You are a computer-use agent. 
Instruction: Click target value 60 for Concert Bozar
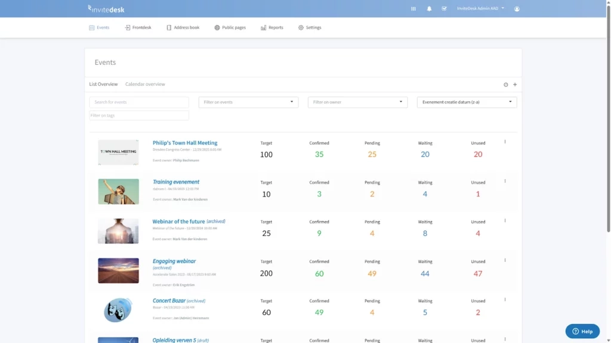click(266, 312)
